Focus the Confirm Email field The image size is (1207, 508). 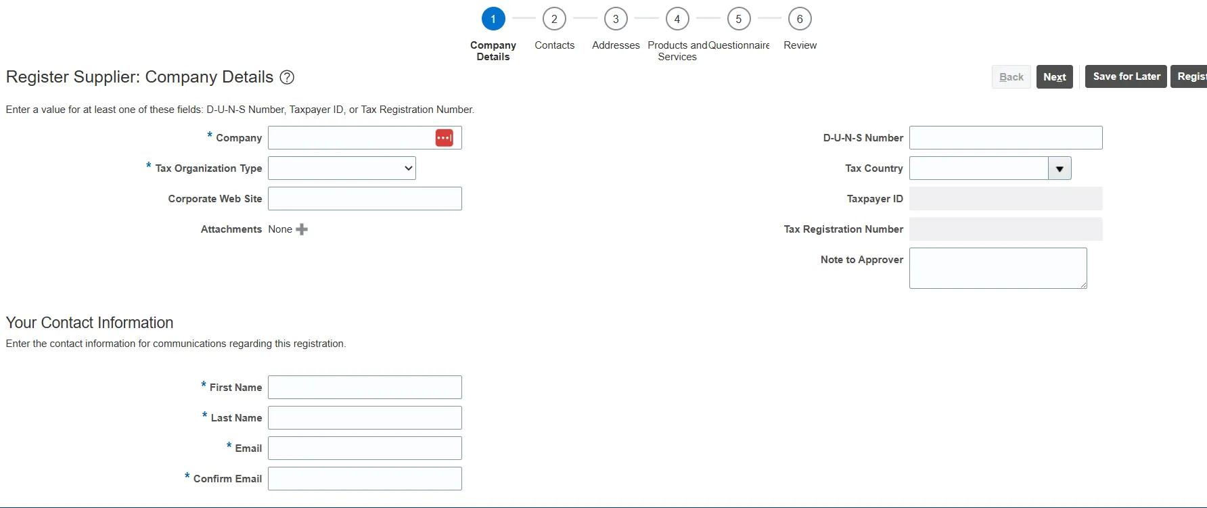point(365,479)
